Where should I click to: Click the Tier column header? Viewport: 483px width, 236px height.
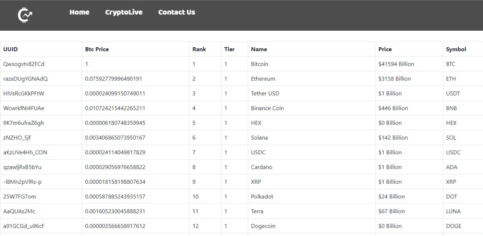pos(234,49)
